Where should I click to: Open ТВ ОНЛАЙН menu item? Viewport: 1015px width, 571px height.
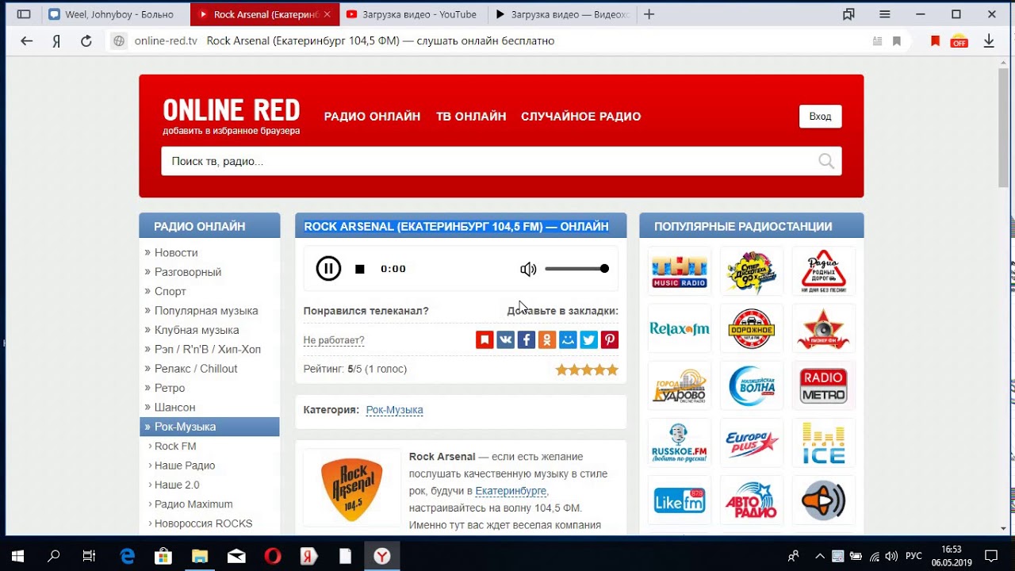point(471,117)
